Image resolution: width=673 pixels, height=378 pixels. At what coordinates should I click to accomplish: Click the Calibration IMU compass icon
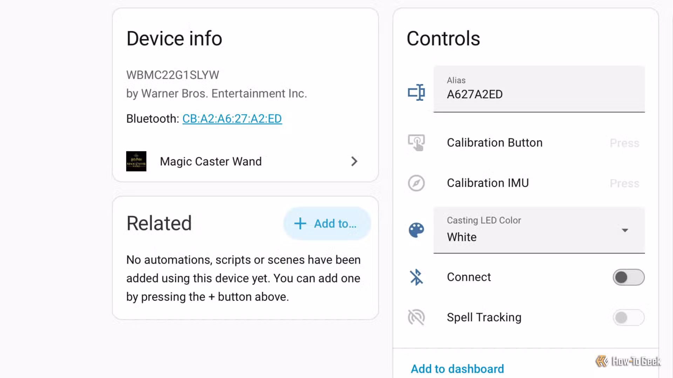[416, 183]
